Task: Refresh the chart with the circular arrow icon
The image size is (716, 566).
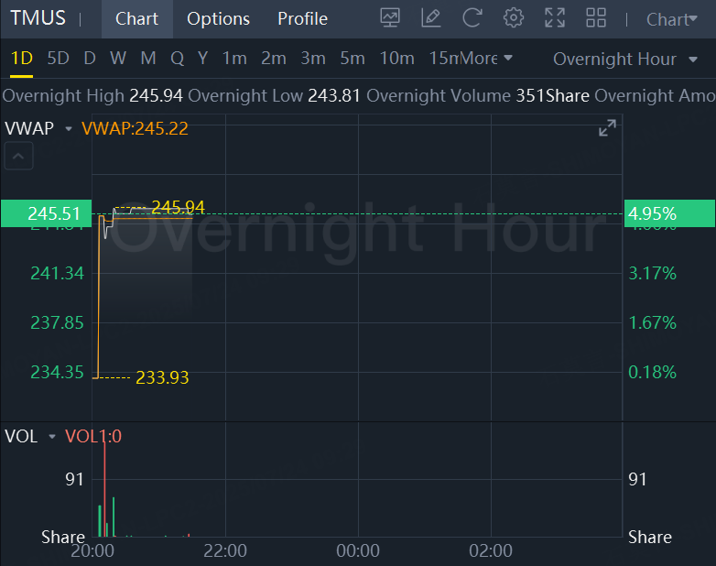Action: (x=472, y=18)
